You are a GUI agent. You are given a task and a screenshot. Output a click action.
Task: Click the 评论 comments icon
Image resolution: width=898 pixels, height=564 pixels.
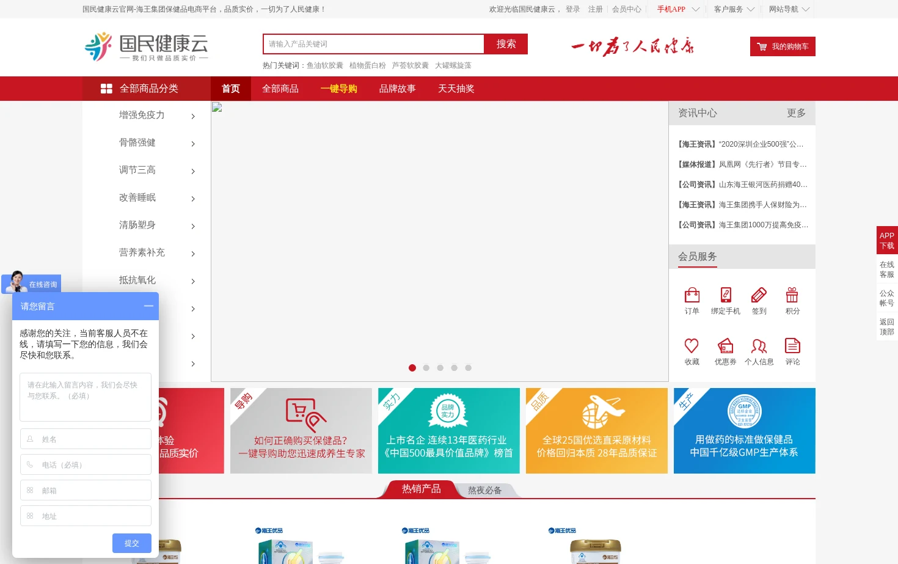792,346
